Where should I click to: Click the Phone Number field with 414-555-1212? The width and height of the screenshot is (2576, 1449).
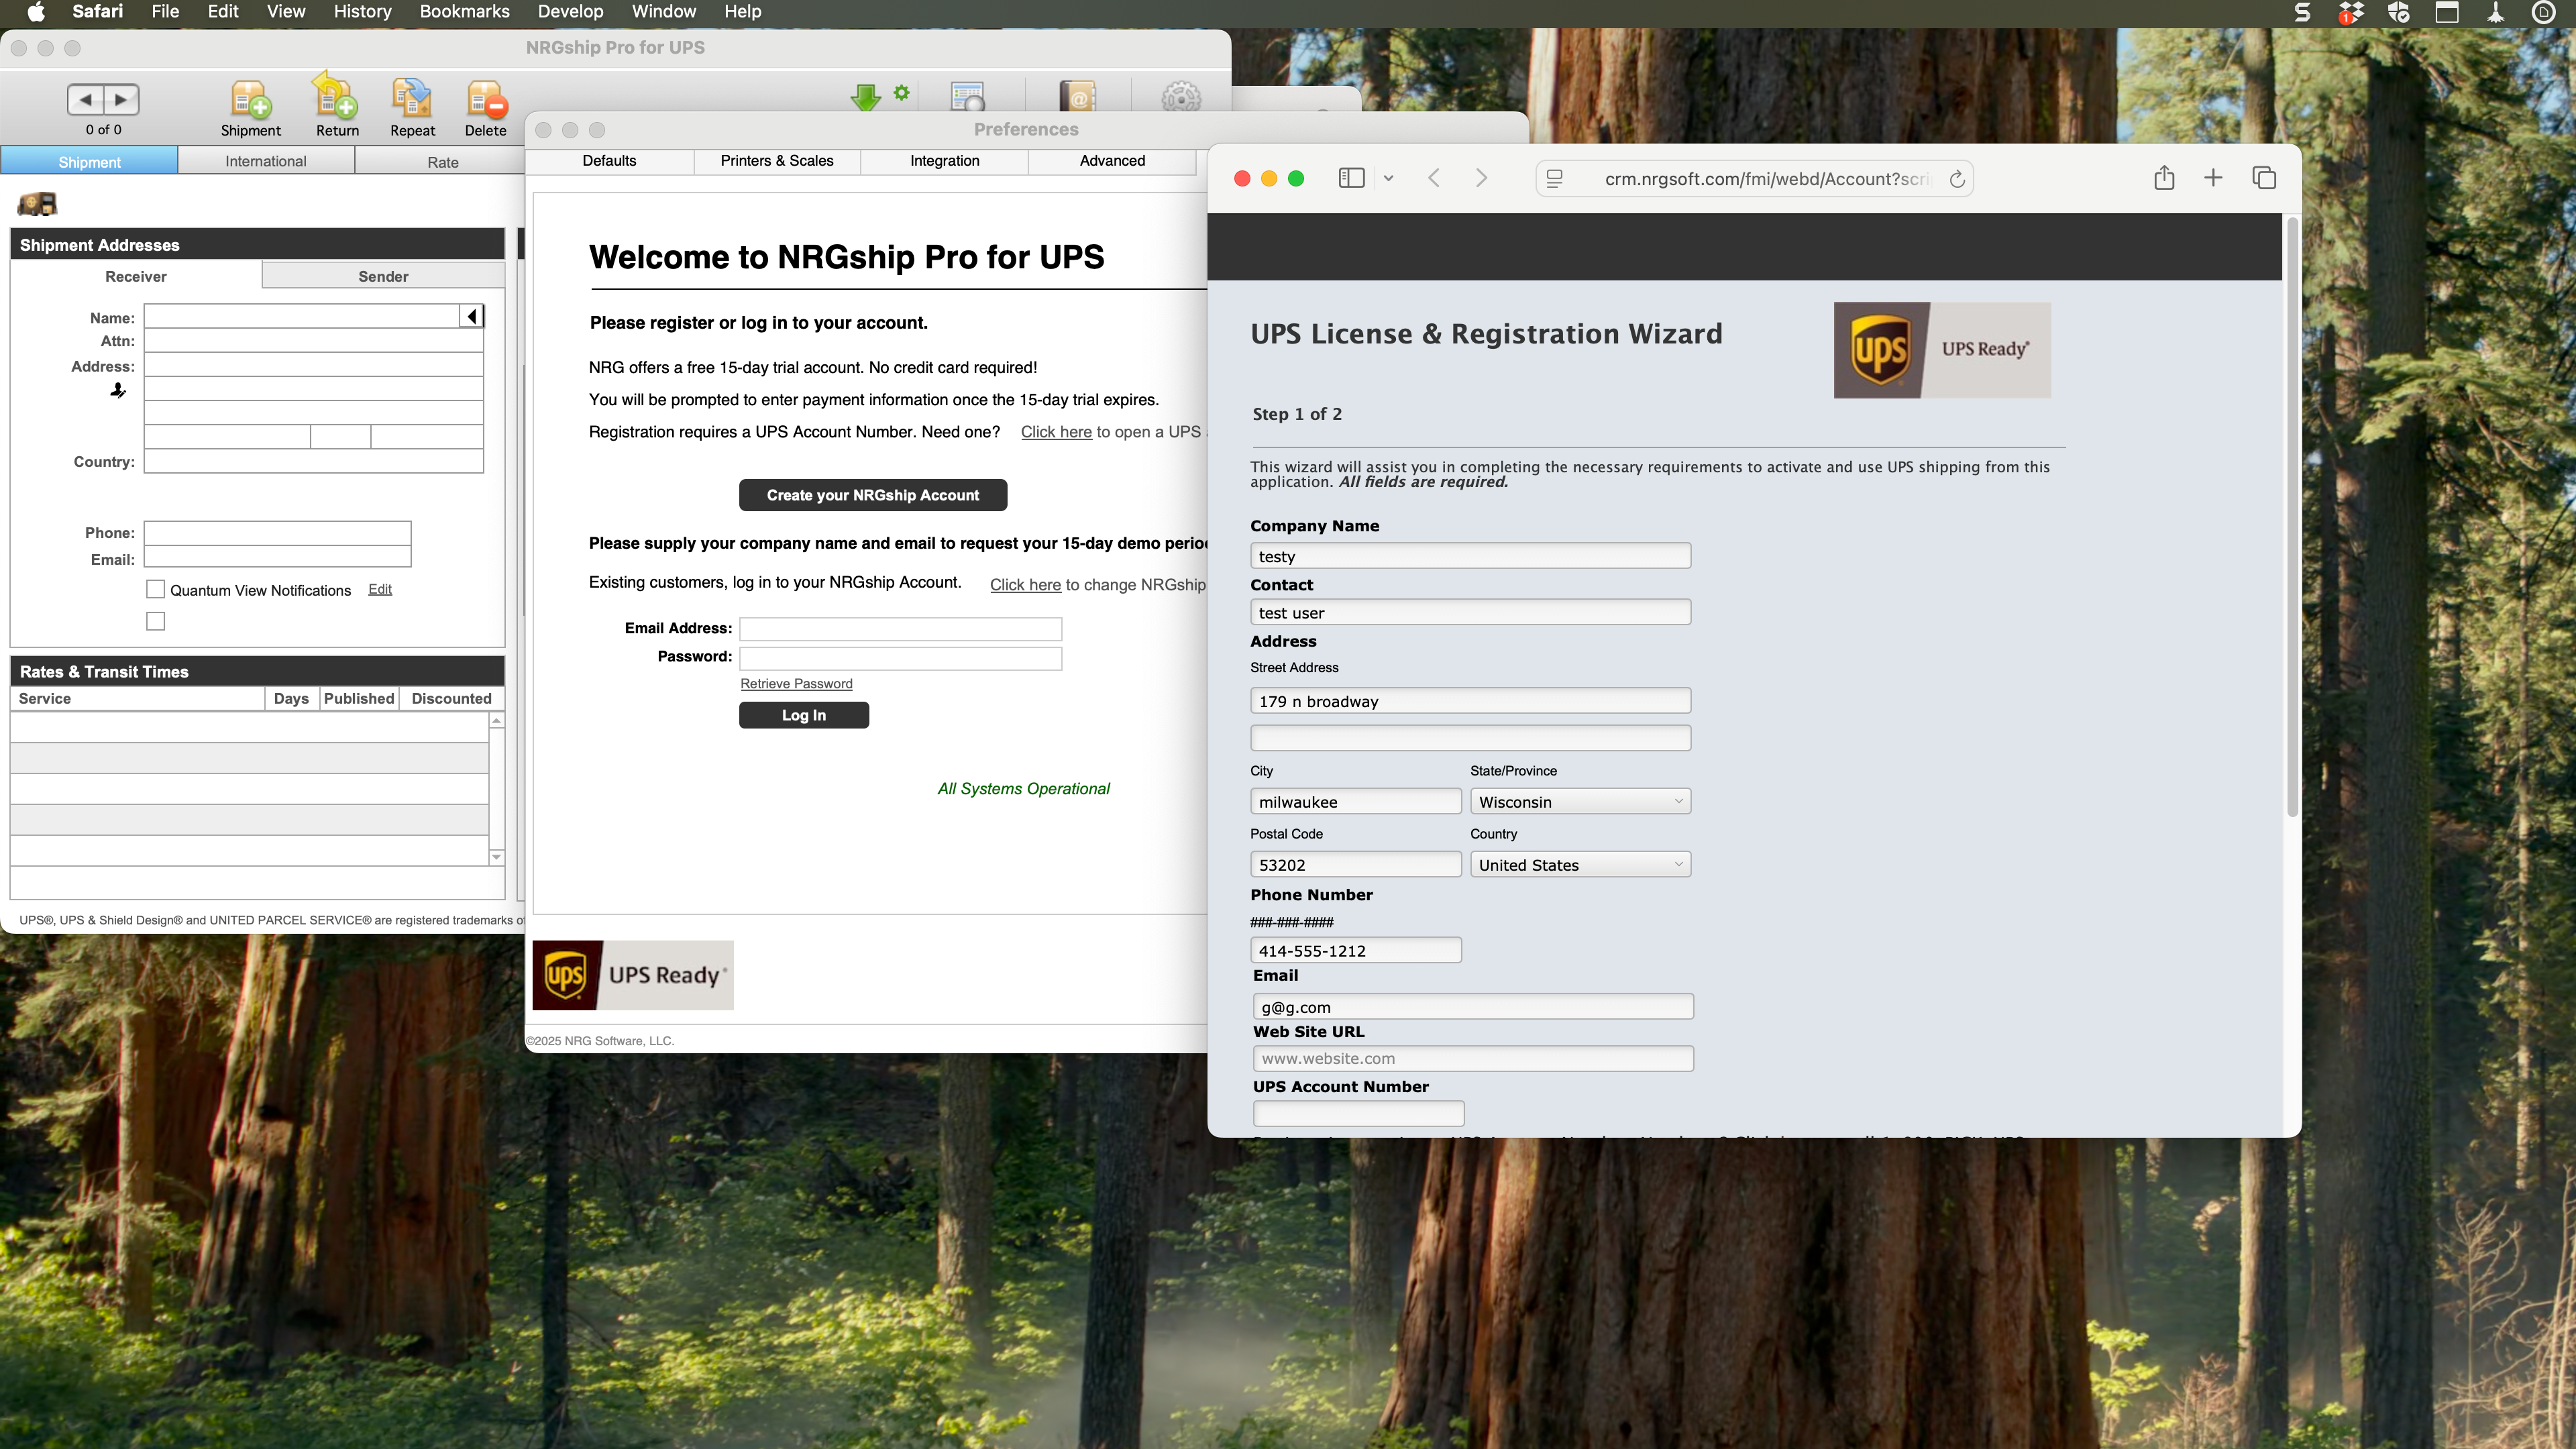pos(1355,951)
